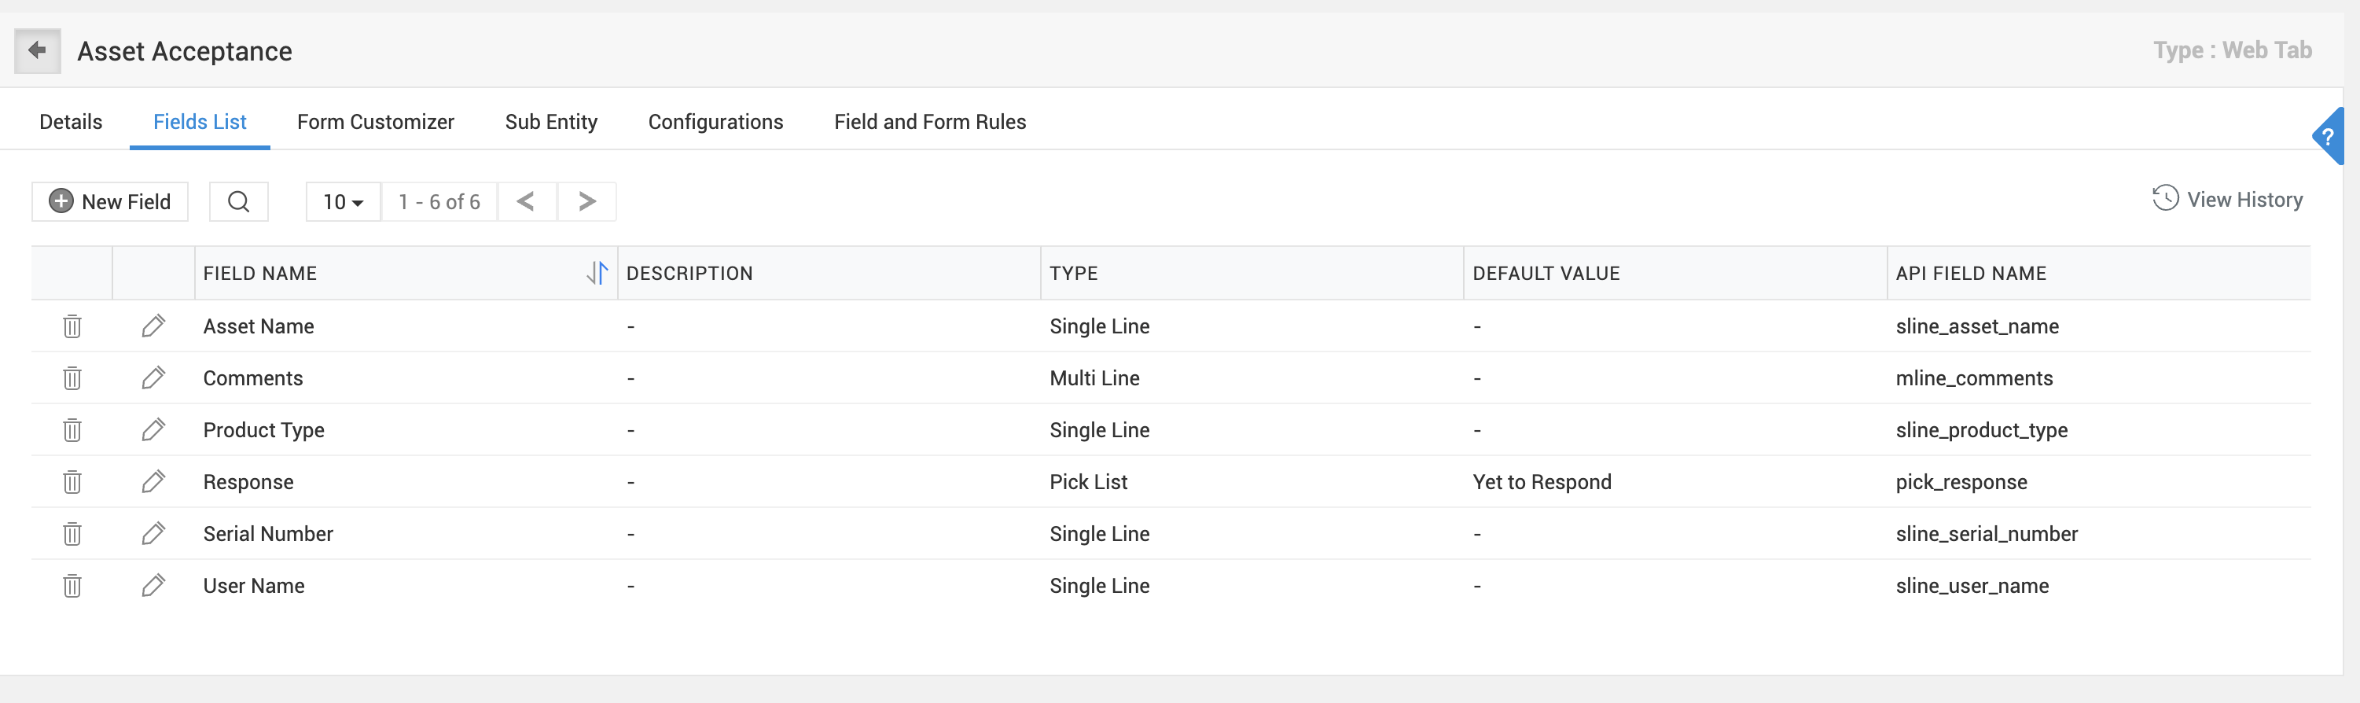Open the Form Customizer tab

[375, 122]
